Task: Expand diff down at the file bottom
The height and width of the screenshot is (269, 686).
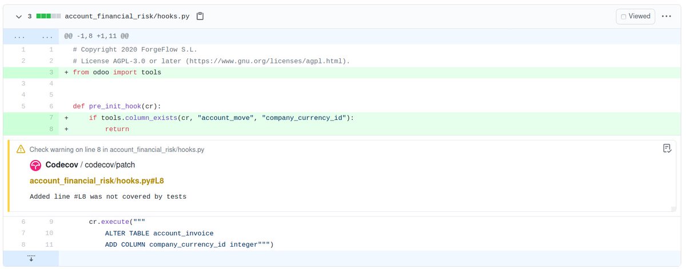Action: (31, 258)
